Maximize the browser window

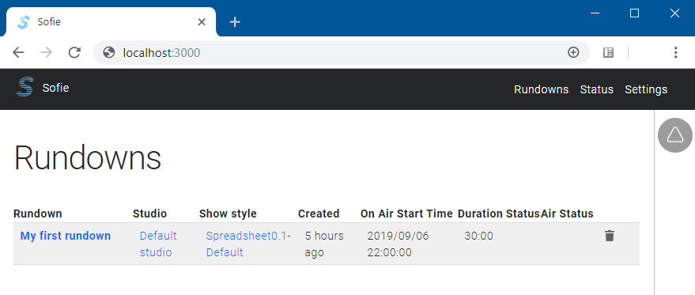[634, 13]
